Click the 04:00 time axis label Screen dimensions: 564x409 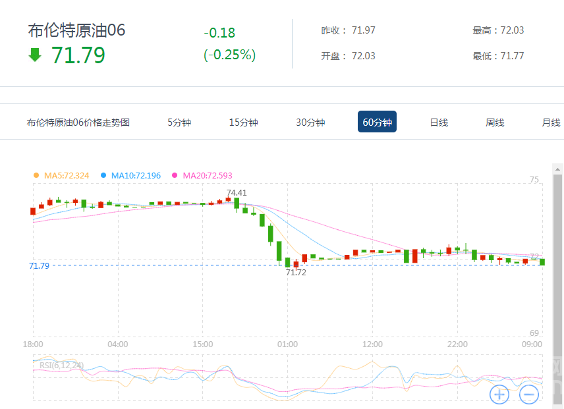click(x=118, y=344)
